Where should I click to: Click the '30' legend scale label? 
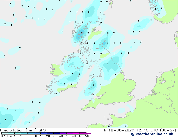click(61, 136)
